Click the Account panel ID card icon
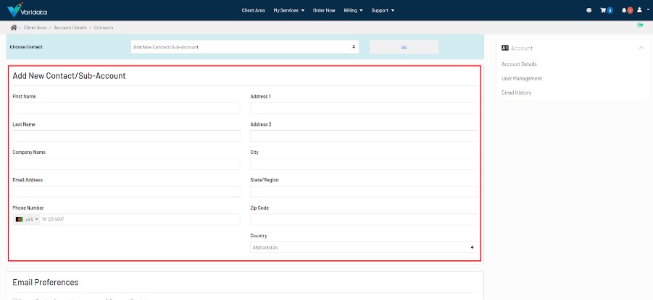This screenshot has height=300, width=653. (x=505, y=48)
